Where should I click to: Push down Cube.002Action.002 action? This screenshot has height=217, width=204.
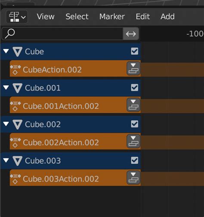[x=133, y=141]
